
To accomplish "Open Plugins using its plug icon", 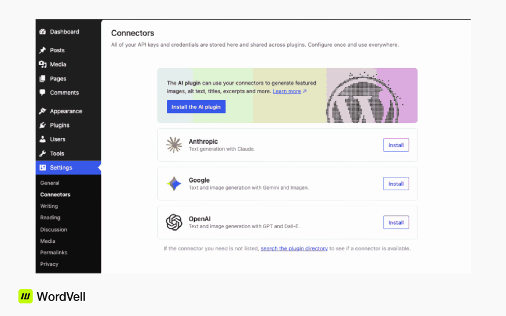I will 42,125.
